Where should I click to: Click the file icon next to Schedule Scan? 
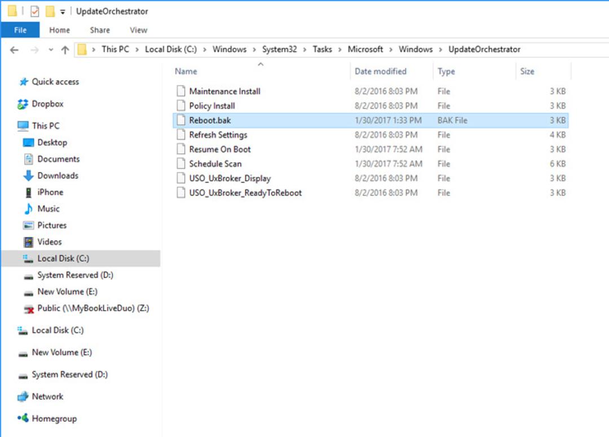(x=180, y=164)
